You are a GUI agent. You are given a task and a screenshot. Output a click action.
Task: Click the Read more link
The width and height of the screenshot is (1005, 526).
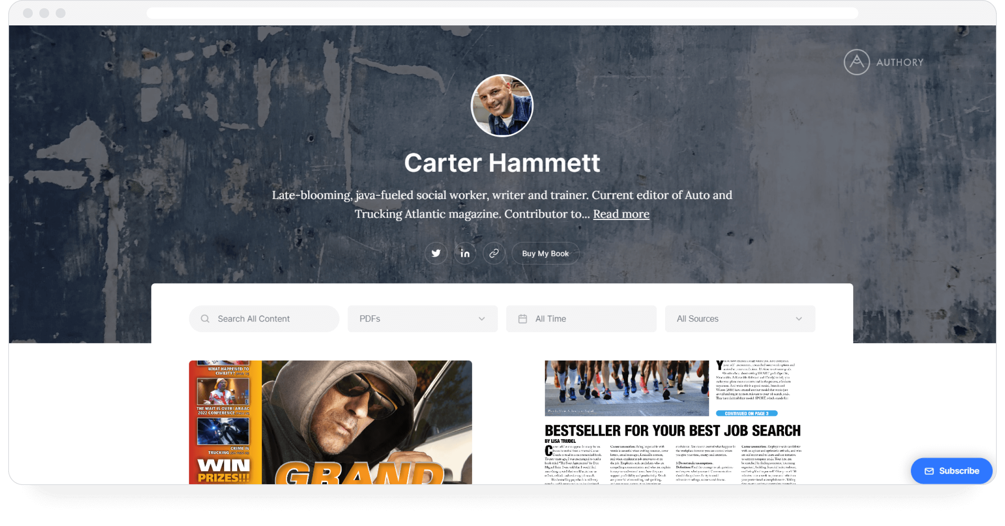tap(621, 213)
